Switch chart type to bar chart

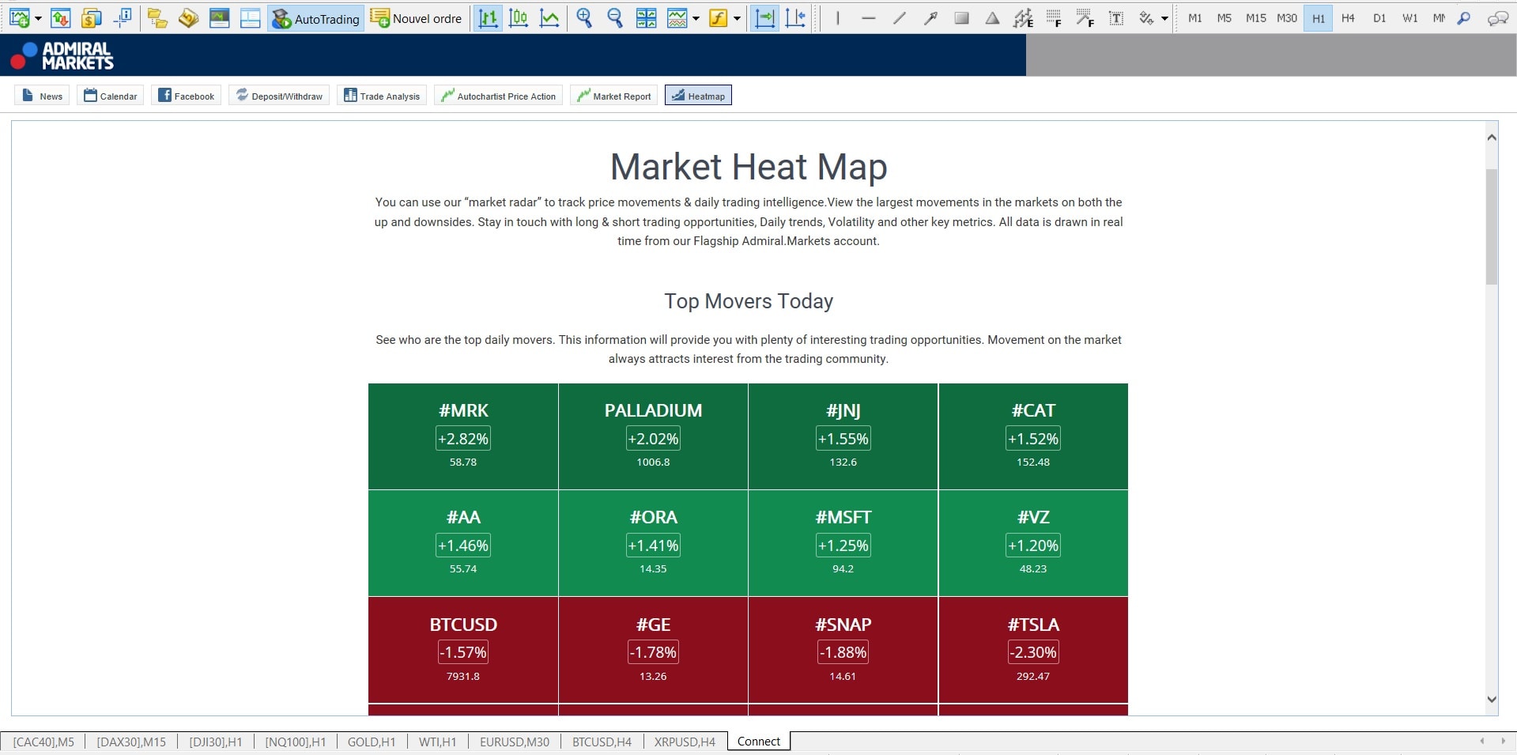point(488,18)
